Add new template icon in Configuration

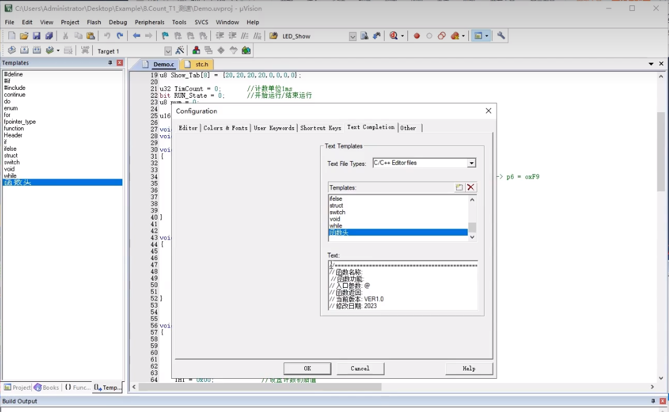tap(459, 188)
